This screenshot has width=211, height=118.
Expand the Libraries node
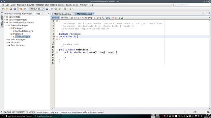pyautogui.click(x=7, y=42)
